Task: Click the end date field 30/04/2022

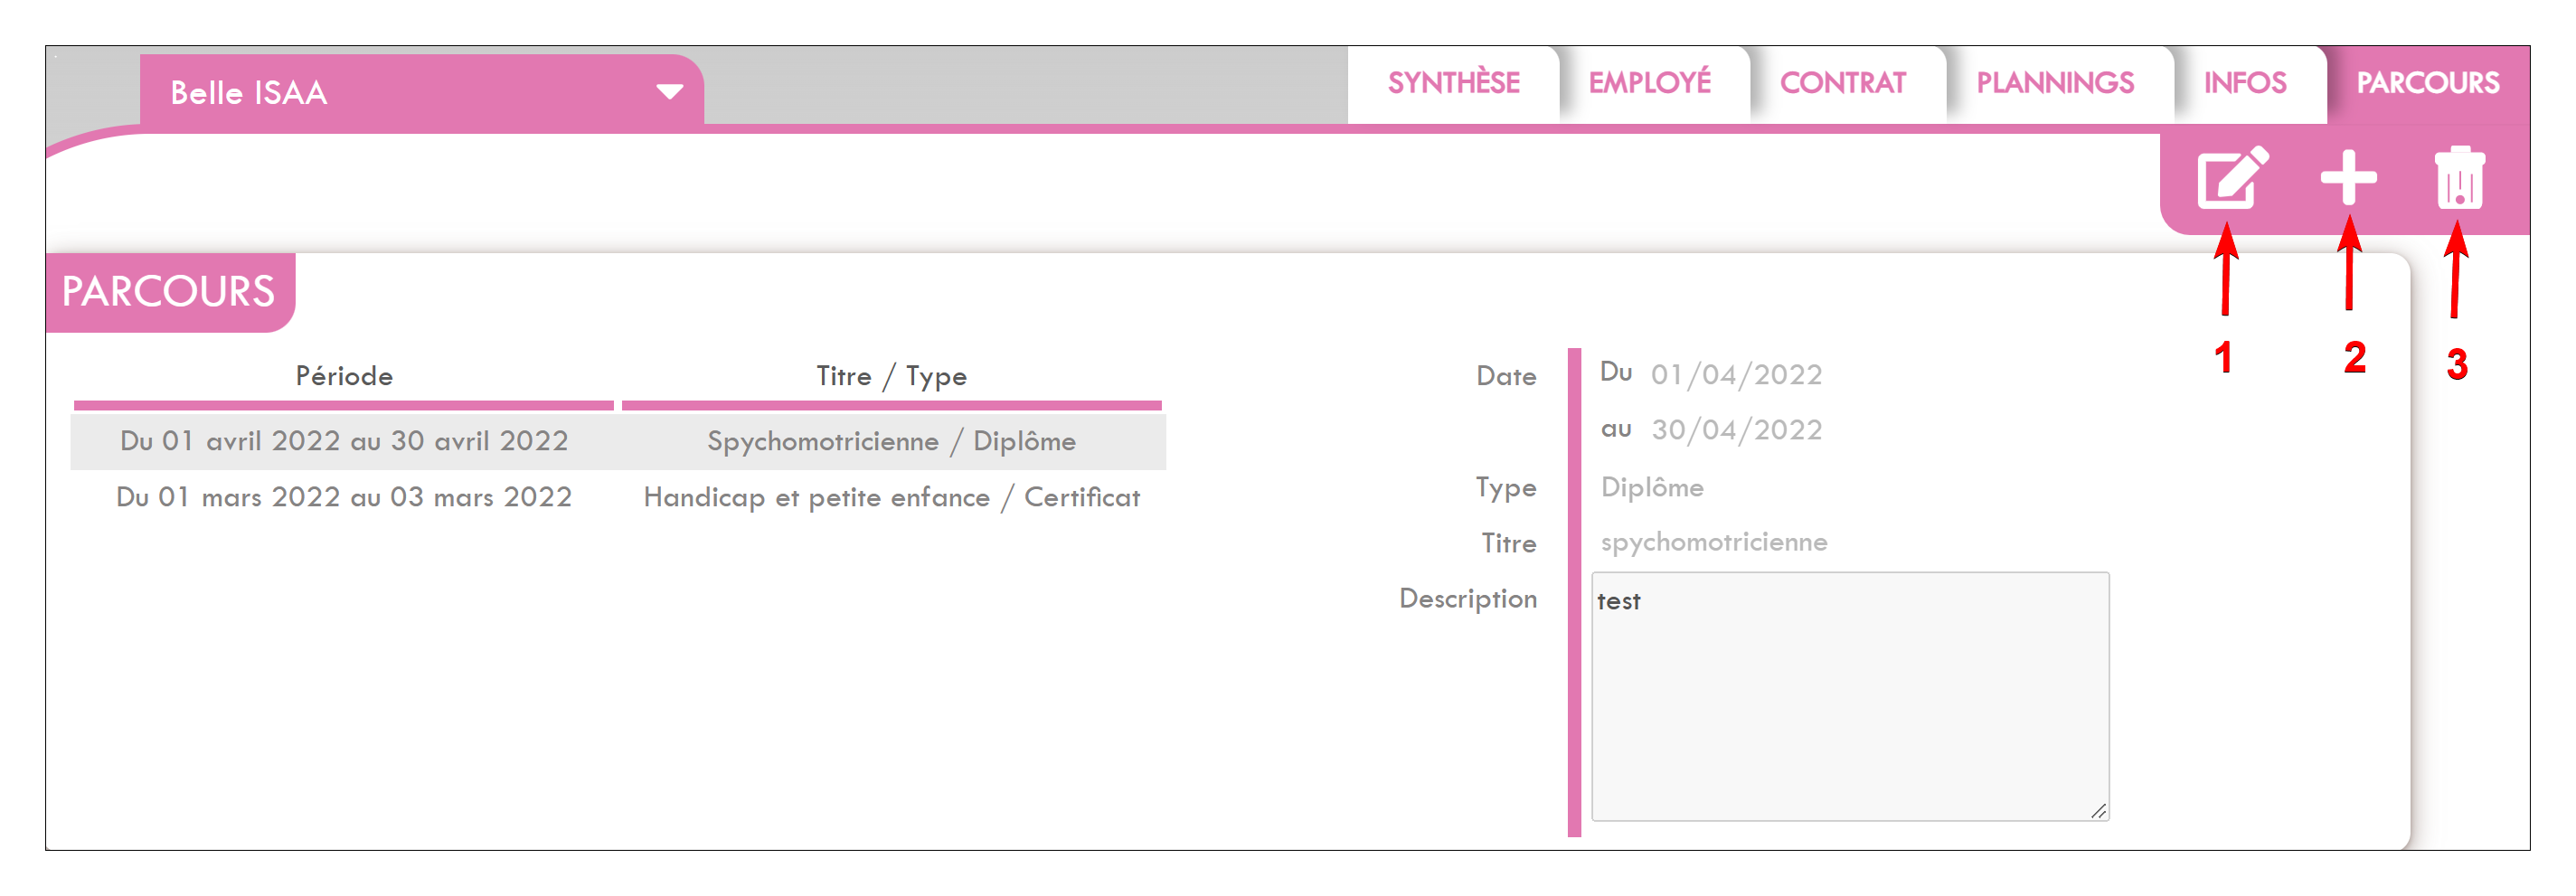Action: (x=1735, y=430)
